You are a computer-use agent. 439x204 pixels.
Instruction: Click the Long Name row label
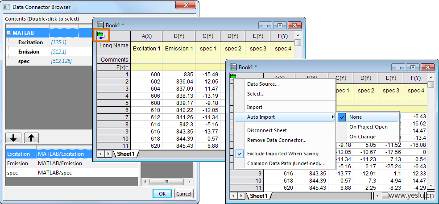click(x=114, y=49)
